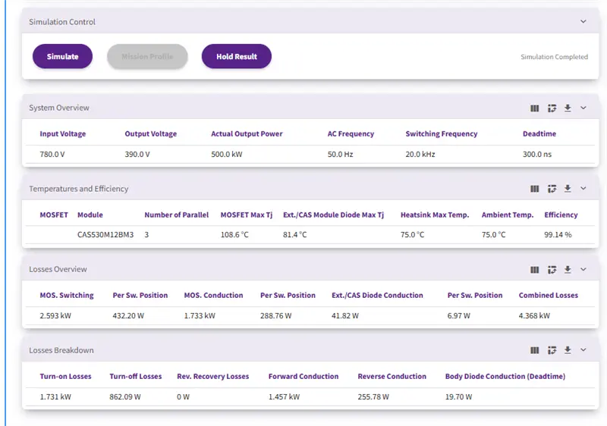Click the Heatsink Max Temp. header
The width and height of the screenshot is (607, 426).
pyautogui.click(x=435, y=215)
